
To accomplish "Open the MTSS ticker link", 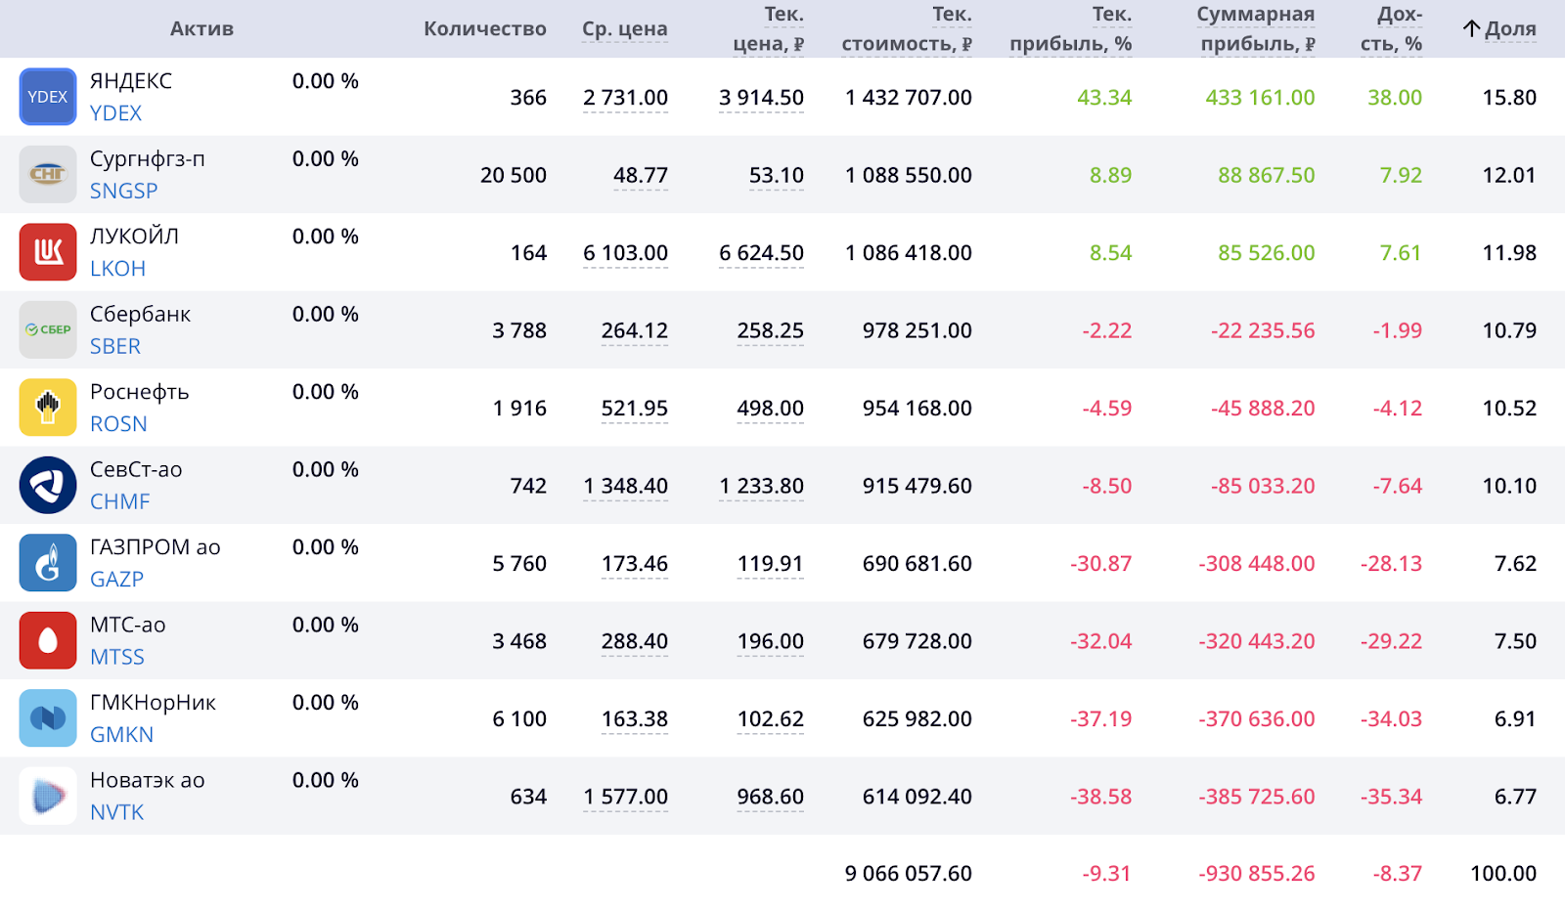I will tap(117, 657).
